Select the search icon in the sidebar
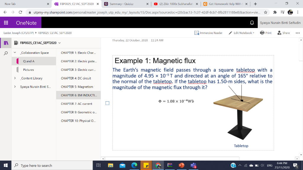The image size is (303, 170). 5,53
